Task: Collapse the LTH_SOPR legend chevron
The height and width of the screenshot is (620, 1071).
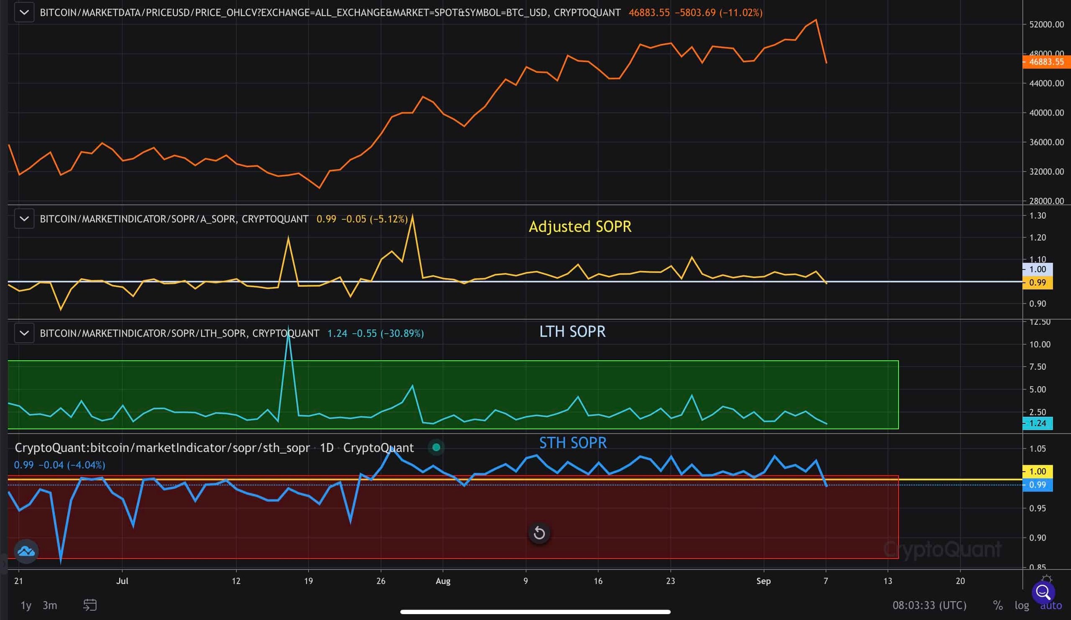Action: [x=24, y=333]
